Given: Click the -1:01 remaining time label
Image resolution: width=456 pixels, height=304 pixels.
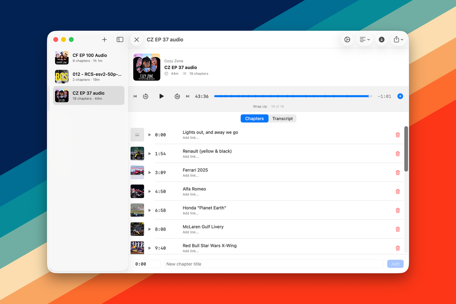Looking at the screenshot, I should click(x=384, y=96).
